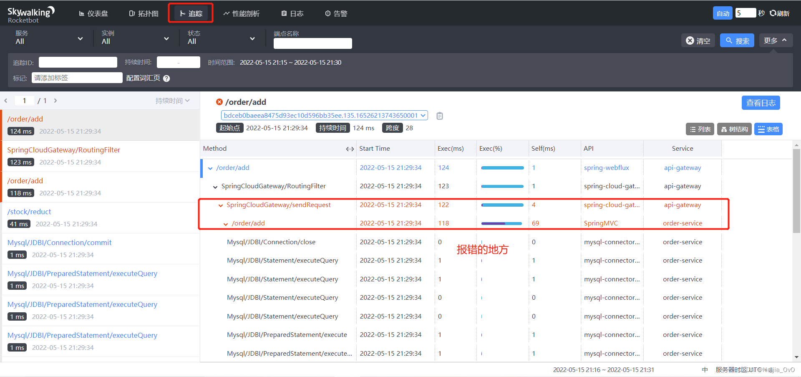The image size is (801, 377).
Task: Click the Method column width toggle icon
Action: click(350, 149)
